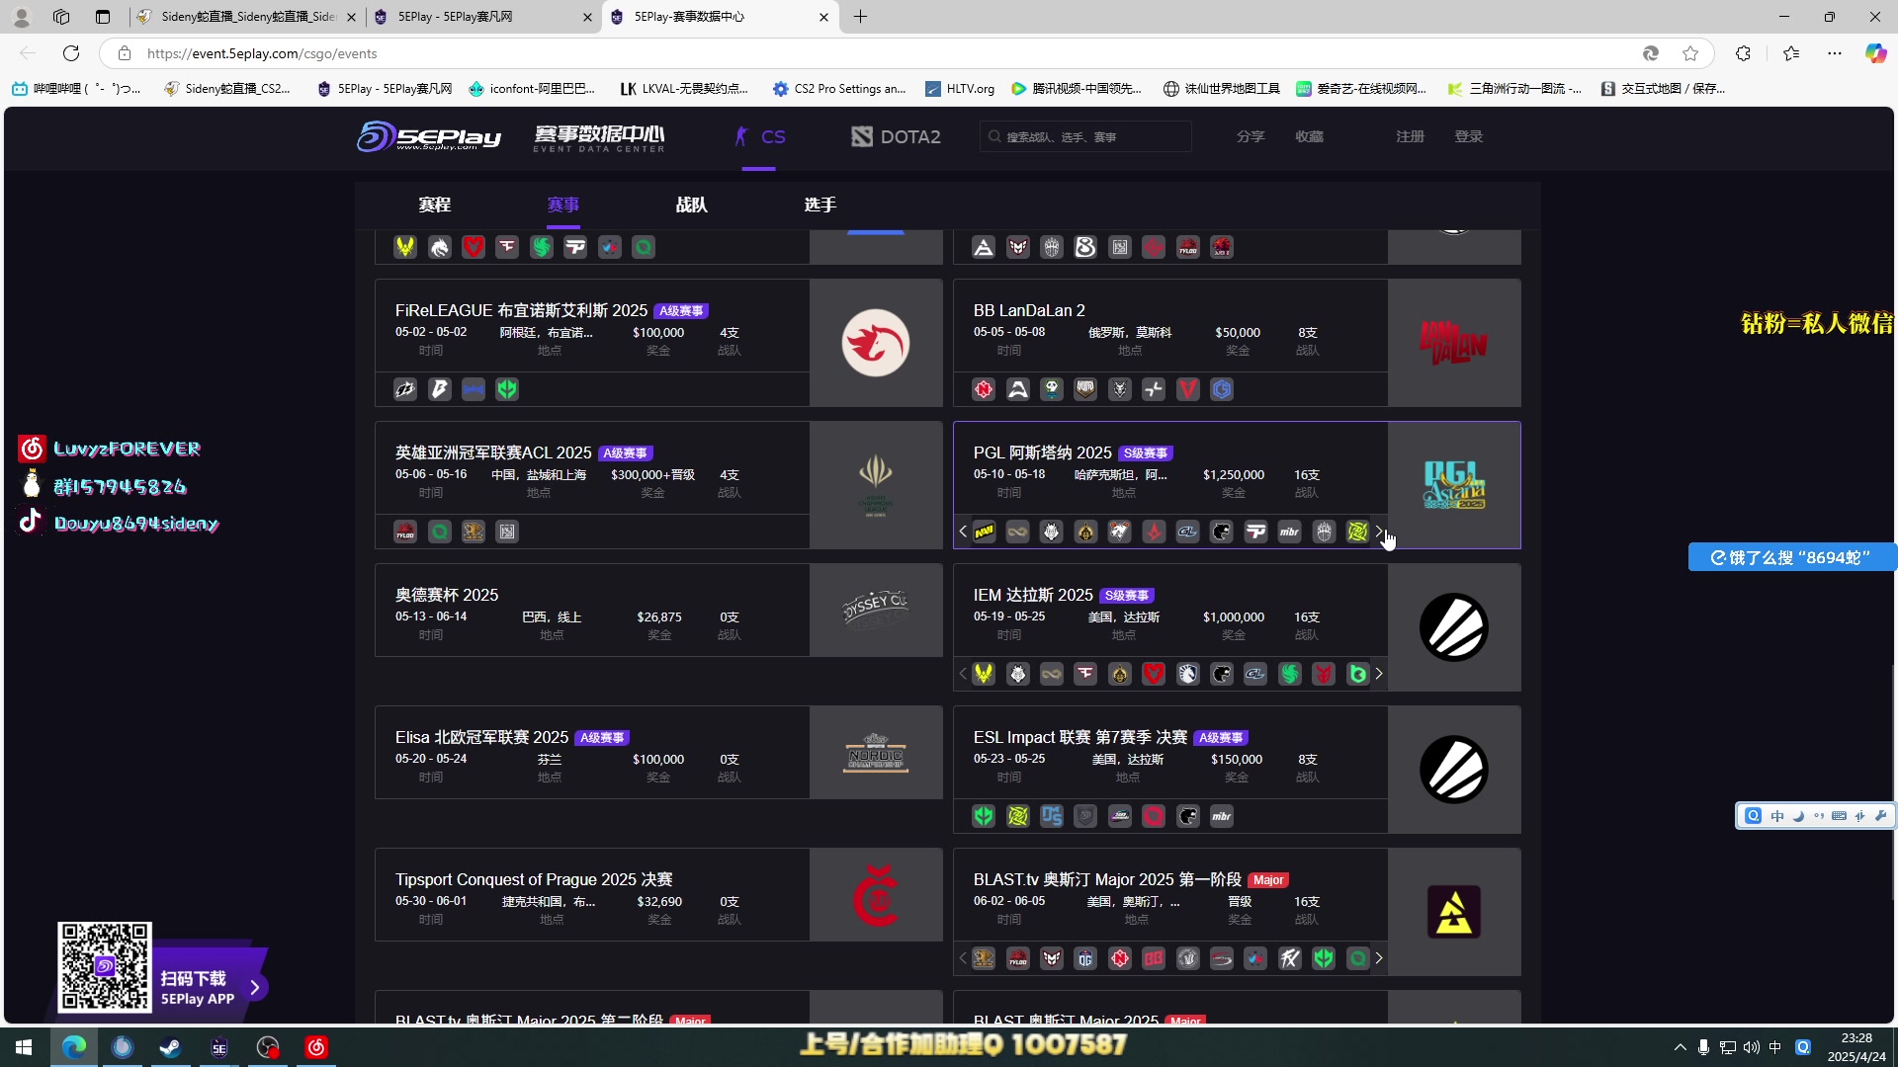The image size is (1898, 1067).
Task: Click Falcons green icon in IEM 达拉斯 row
Action: 1290,674
